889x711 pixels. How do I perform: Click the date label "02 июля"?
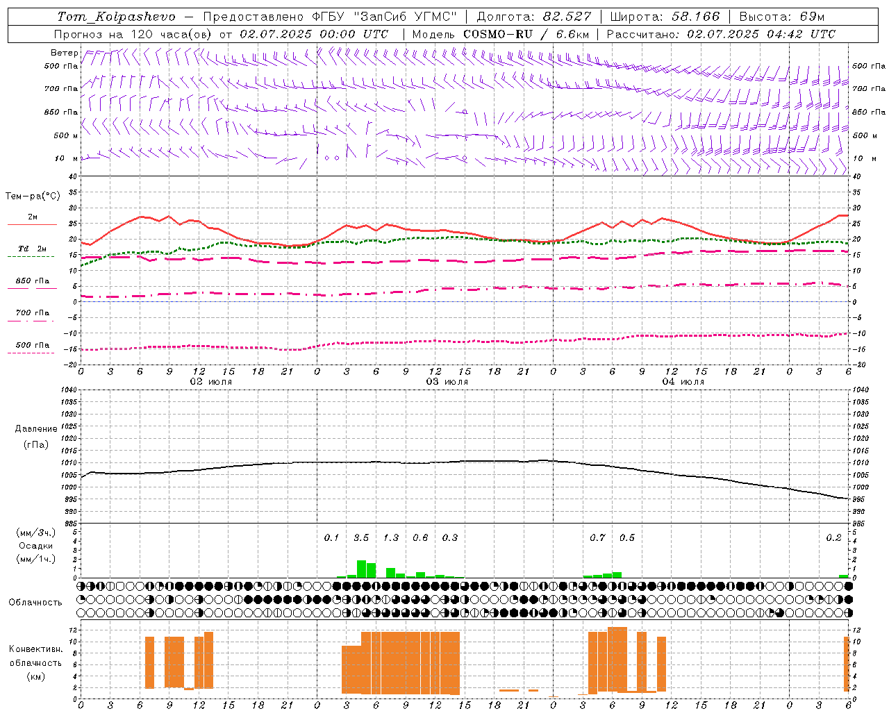click(212, 382)
